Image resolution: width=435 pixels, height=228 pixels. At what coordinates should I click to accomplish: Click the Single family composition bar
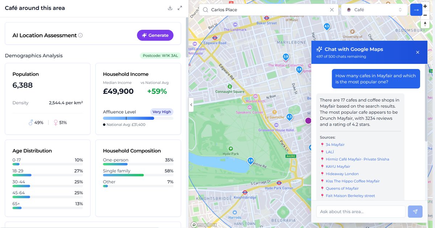138,175
